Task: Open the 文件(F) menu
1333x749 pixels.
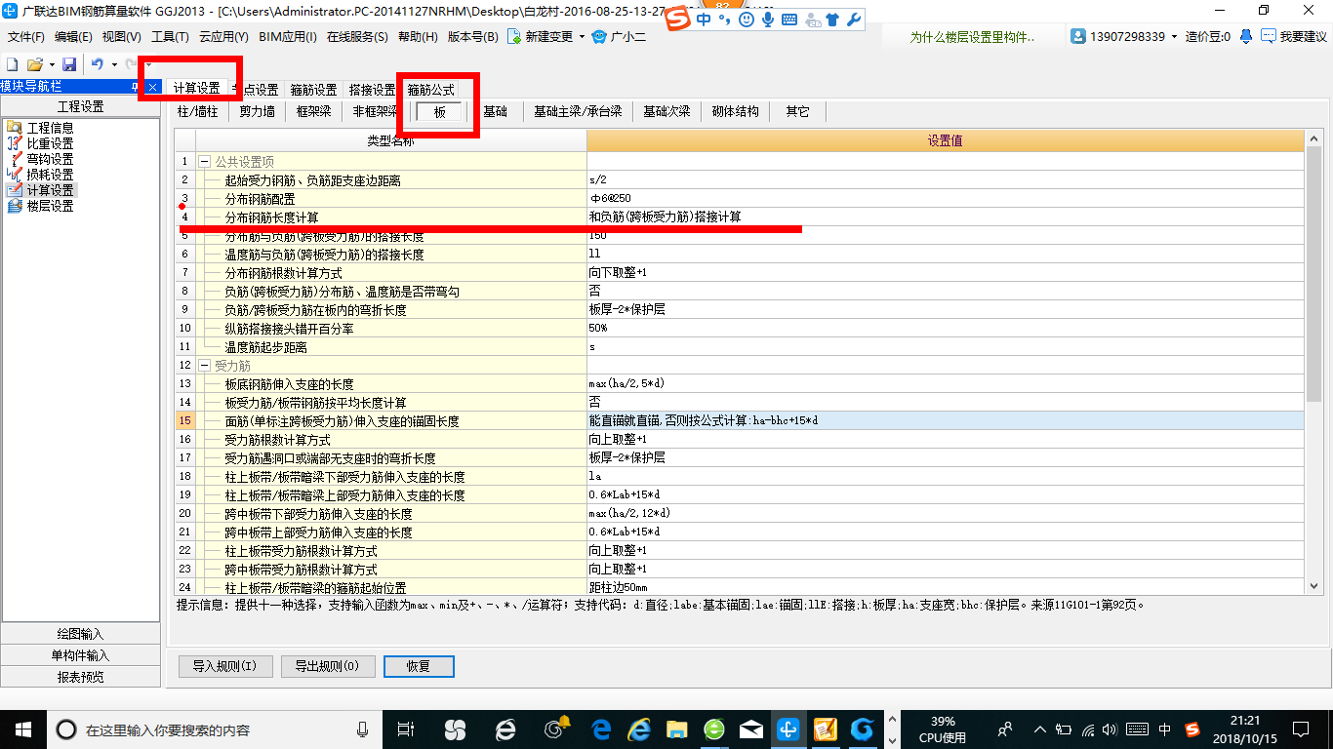Action: pos(26,37)
